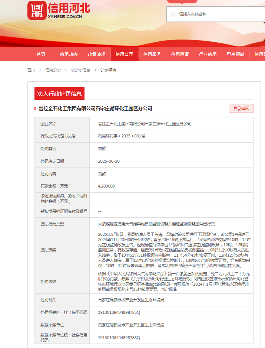The width and height of the screenshot is (265, 348).
Task: Go to 首页 in the breadcrumb
Action: [x=31, y=70]
